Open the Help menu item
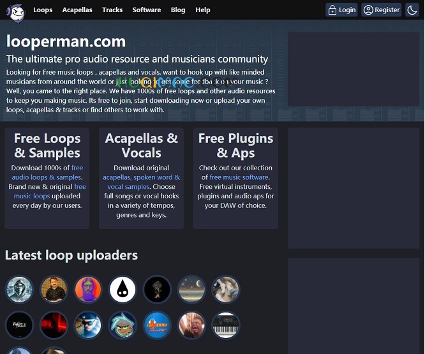The width and height of the screenshot is (425, 354). pyautogui.click(x=203, y=10)
